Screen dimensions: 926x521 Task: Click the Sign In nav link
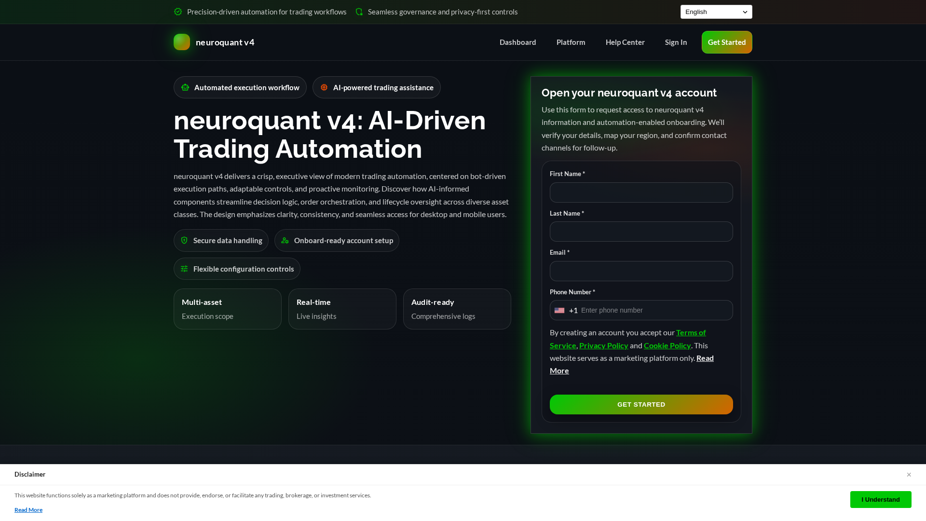[676, 42]
